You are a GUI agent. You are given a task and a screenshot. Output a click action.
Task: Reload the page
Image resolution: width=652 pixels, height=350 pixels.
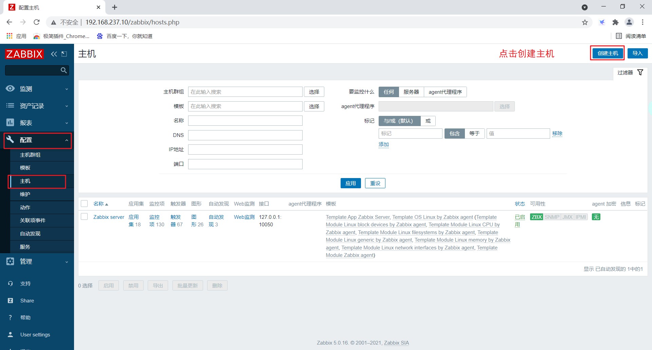pyautogui.click(x=37, y=22)
